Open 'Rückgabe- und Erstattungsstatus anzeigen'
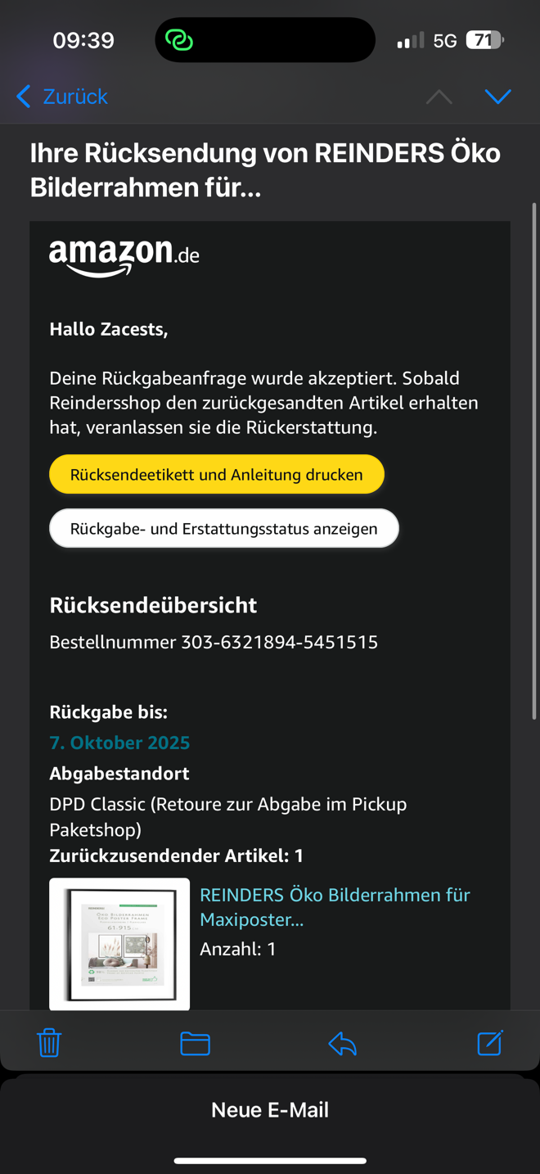This screenshot has width=540, height=1174. 223,528
